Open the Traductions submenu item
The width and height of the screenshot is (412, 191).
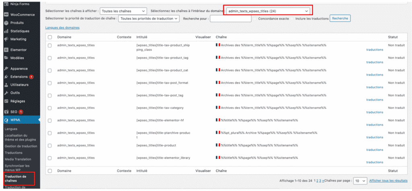point(13,153)
